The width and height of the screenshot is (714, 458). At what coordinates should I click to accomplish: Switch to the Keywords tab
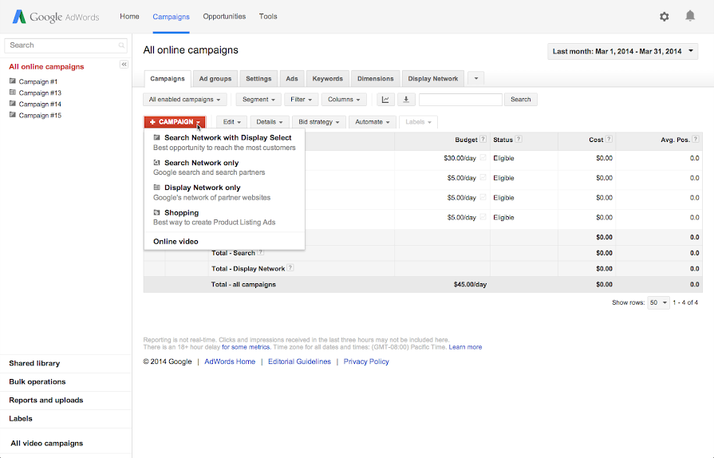pyautogui.click(x=327, y=78)
